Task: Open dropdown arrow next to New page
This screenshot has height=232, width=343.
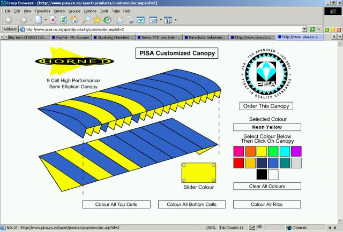Action: (46, 20)
